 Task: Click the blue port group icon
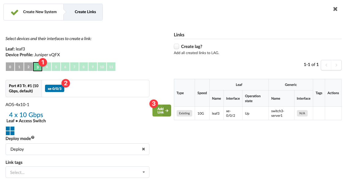coord(10,131)
